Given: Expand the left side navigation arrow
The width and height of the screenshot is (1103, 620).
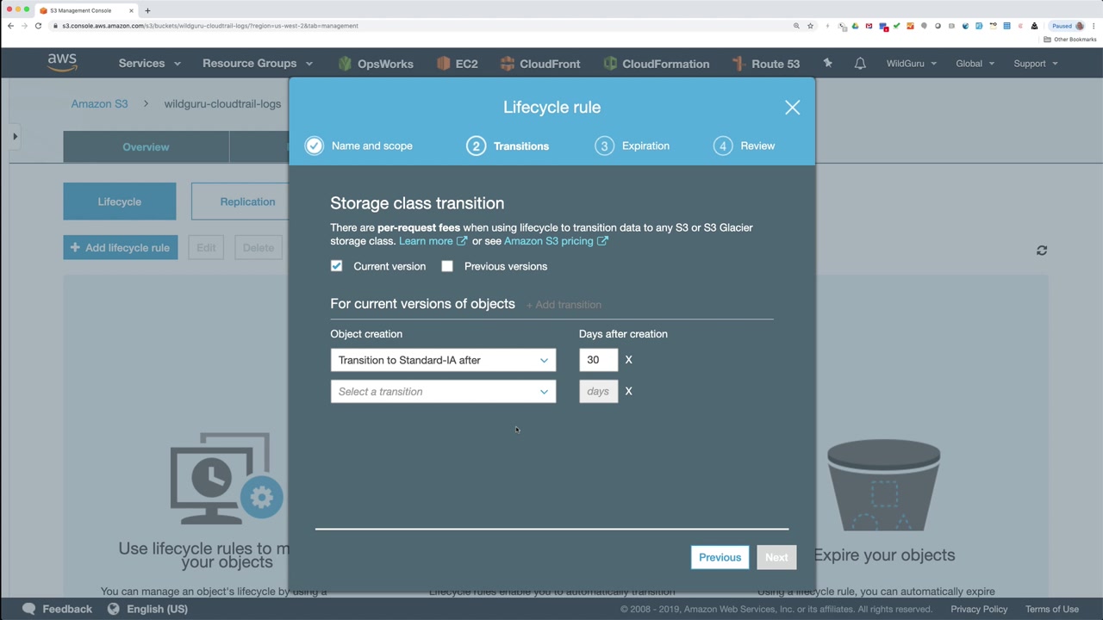Looking at the screenshot, I should [15, 136].
